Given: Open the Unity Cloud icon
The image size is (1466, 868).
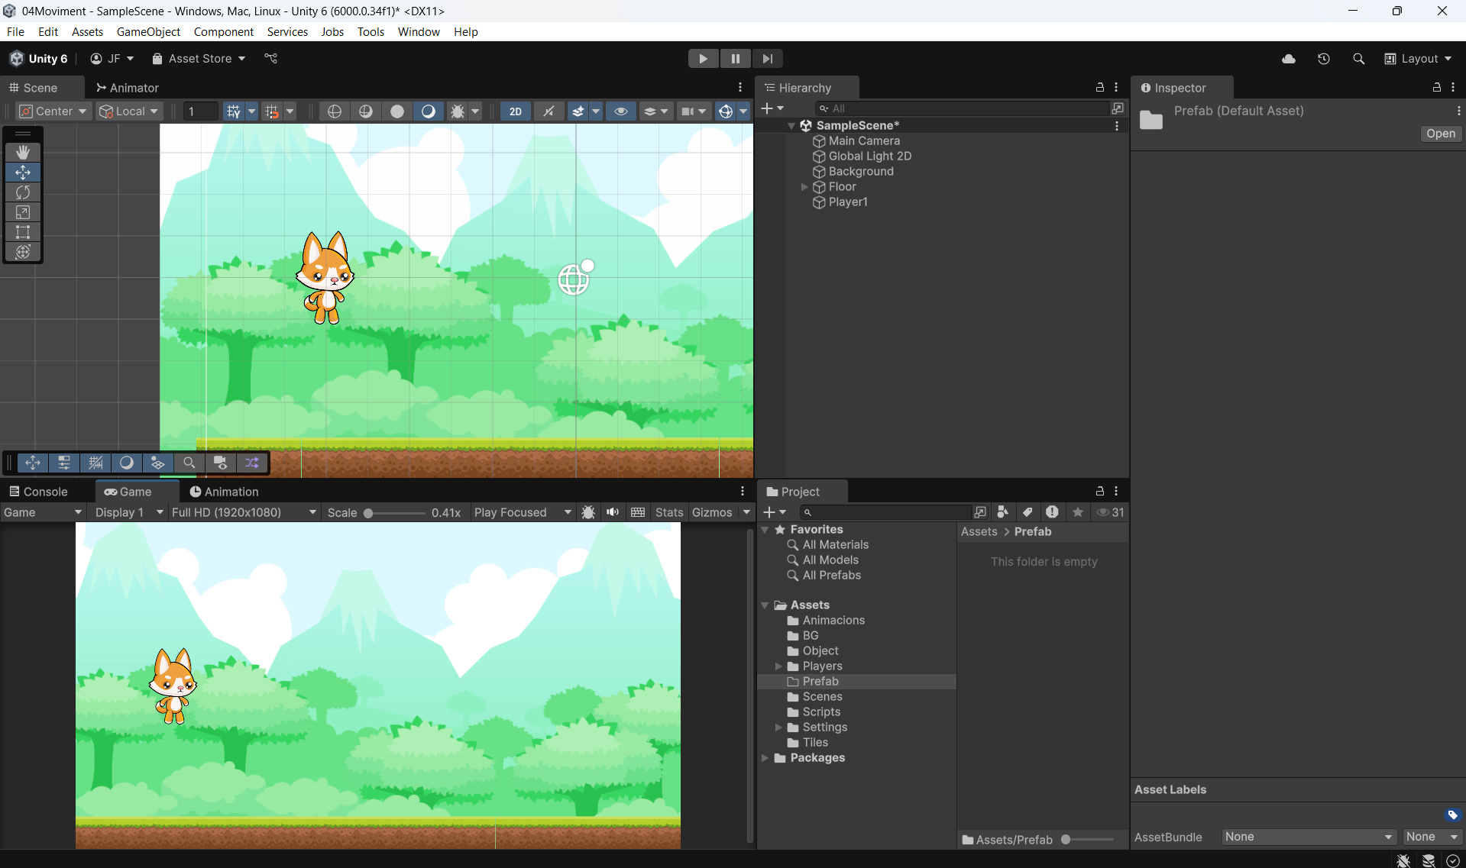Looking at the screenshot, I should click(x=1289, y=59).
